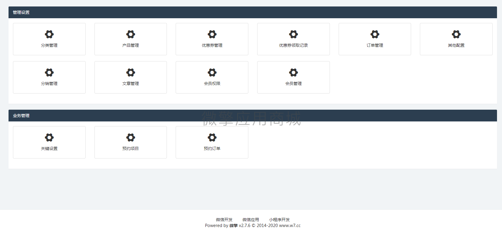Select the 业务管理 panel header

pyautogui.click(x=21, y=116)
